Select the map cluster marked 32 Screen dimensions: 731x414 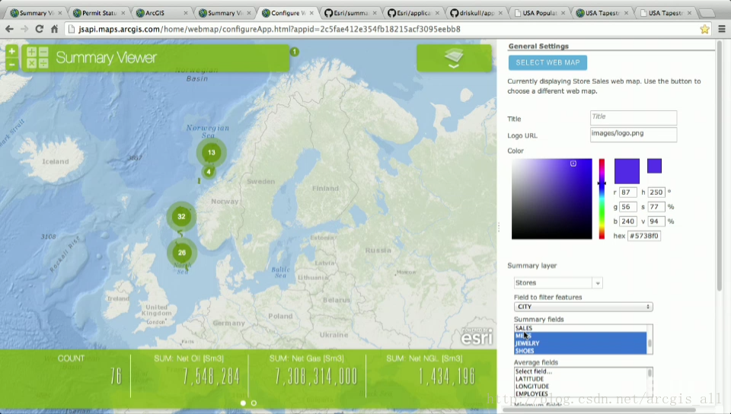(181, 216)
